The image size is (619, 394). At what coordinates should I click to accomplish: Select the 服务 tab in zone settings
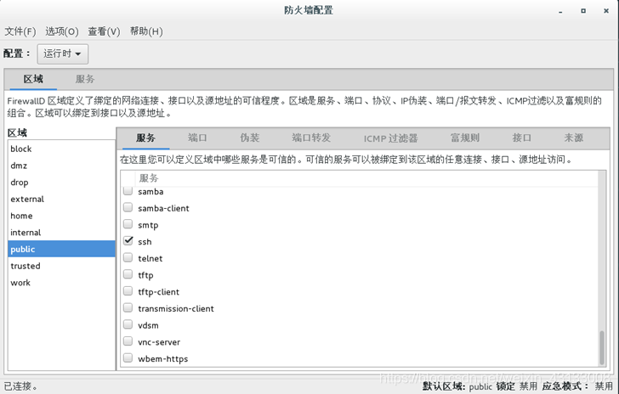point(145,138)
